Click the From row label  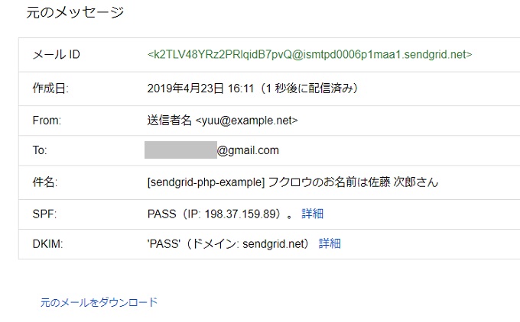click(x=47, y=121)
